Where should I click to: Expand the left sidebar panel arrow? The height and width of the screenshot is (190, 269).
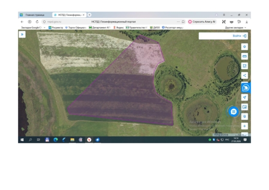22,35
